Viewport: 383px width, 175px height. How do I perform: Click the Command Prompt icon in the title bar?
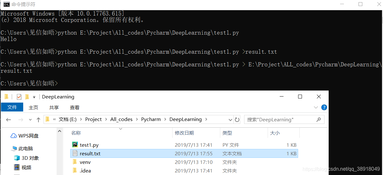pyautogui.click(x=6, y=4)
